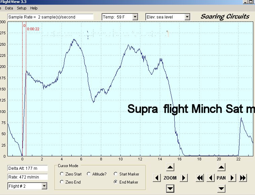The image size is (255, 195).
Task: Click the Soaring Circuits logo text
Action: (x=225, y=17)
